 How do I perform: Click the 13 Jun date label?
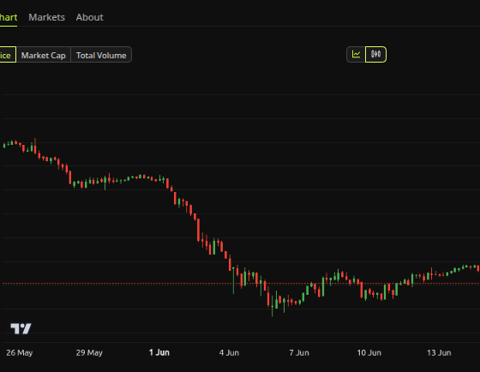pyautogui.click(x=439, y=352)
